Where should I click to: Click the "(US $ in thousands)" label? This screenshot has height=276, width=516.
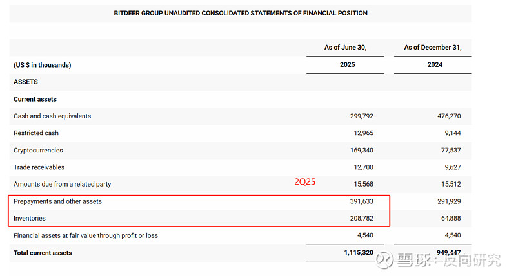click(42, 65)
